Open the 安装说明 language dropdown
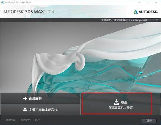 pyautogui.click(x=136, y=20)
